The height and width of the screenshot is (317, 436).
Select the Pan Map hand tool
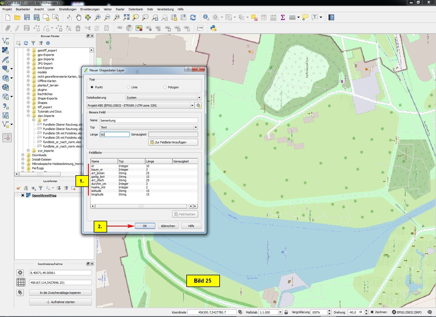pyautogui.click(x=78, y=17)
